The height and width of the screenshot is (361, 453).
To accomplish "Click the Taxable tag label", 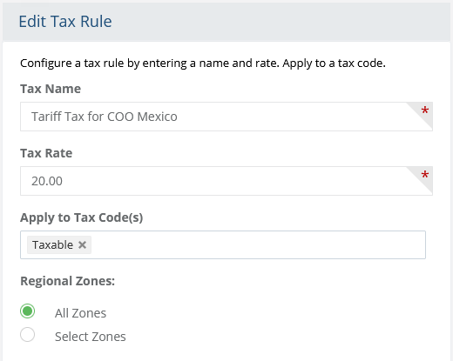I will (52, 245).
